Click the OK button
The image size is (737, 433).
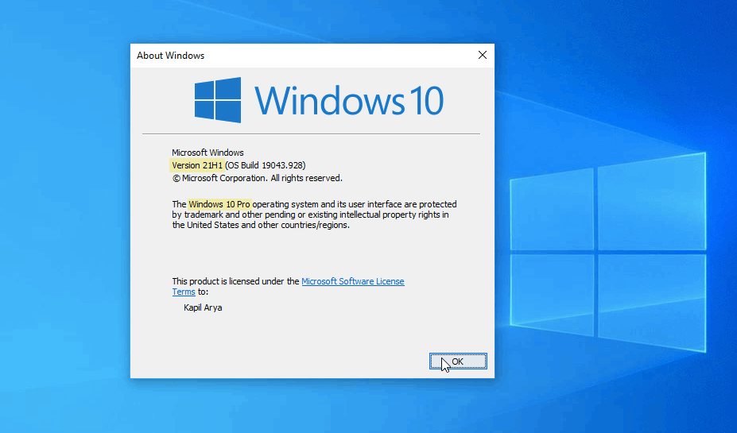click(x=458, y=361)
